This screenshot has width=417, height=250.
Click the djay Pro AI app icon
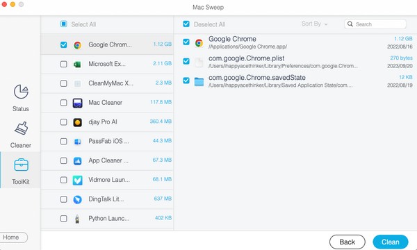click(x=77, y=122)
